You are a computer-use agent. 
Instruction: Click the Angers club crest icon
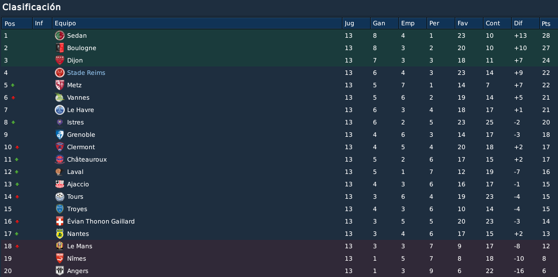[59, 271]
